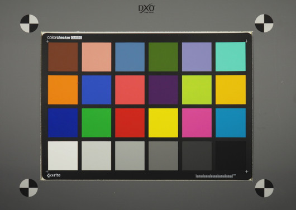Select the bright yellow patch
Screen dimensions: 296x210
(163, 123)
